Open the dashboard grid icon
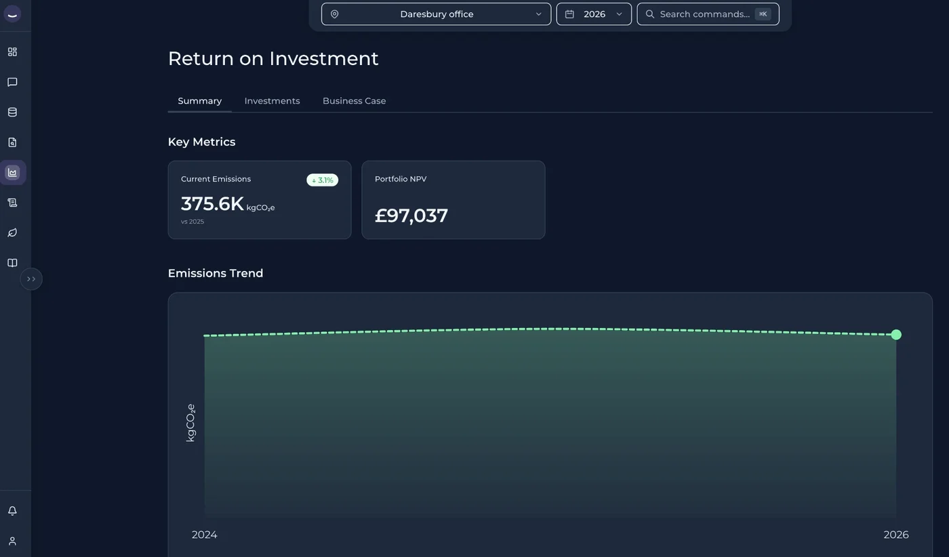The height and width of the screenshot is (557, 949). pos(12,52)
